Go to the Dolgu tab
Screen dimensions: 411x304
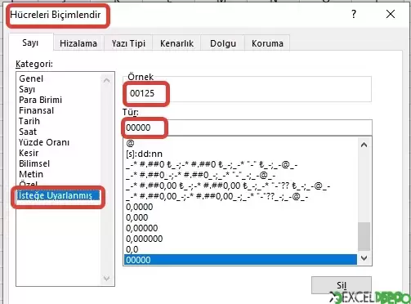[223, 43]
